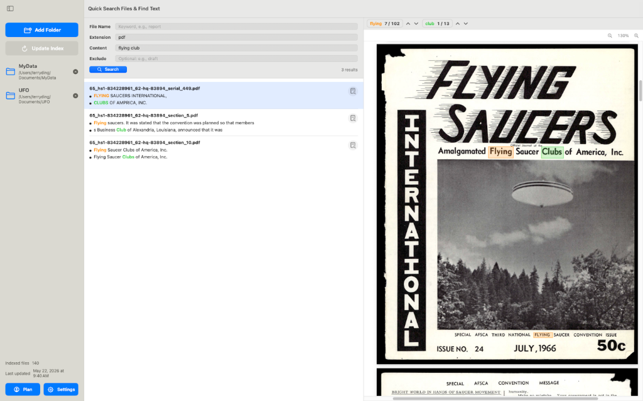Remove the MyData folder with its X icon

(75, 71)
